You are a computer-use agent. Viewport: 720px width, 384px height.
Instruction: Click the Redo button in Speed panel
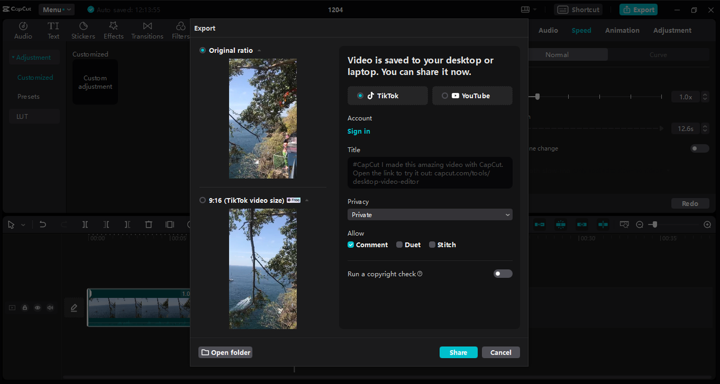[690, 204]
